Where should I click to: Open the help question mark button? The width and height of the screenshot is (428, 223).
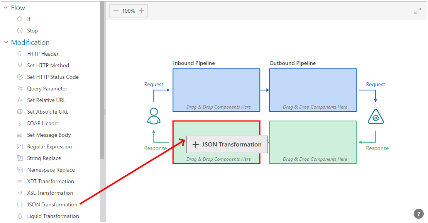419,214
